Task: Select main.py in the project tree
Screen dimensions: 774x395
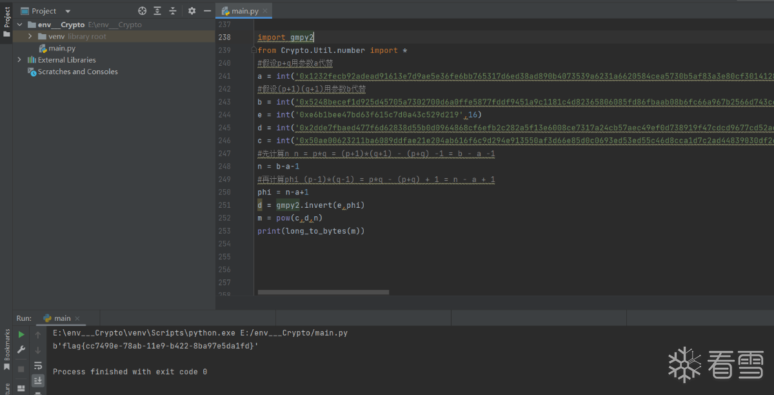Action: click(57, 48)
